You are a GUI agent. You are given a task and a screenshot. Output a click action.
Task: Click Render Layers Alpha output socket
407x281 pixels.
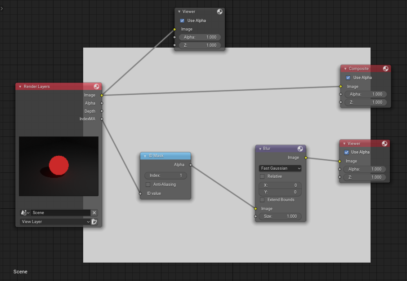(x=102, y=103)
